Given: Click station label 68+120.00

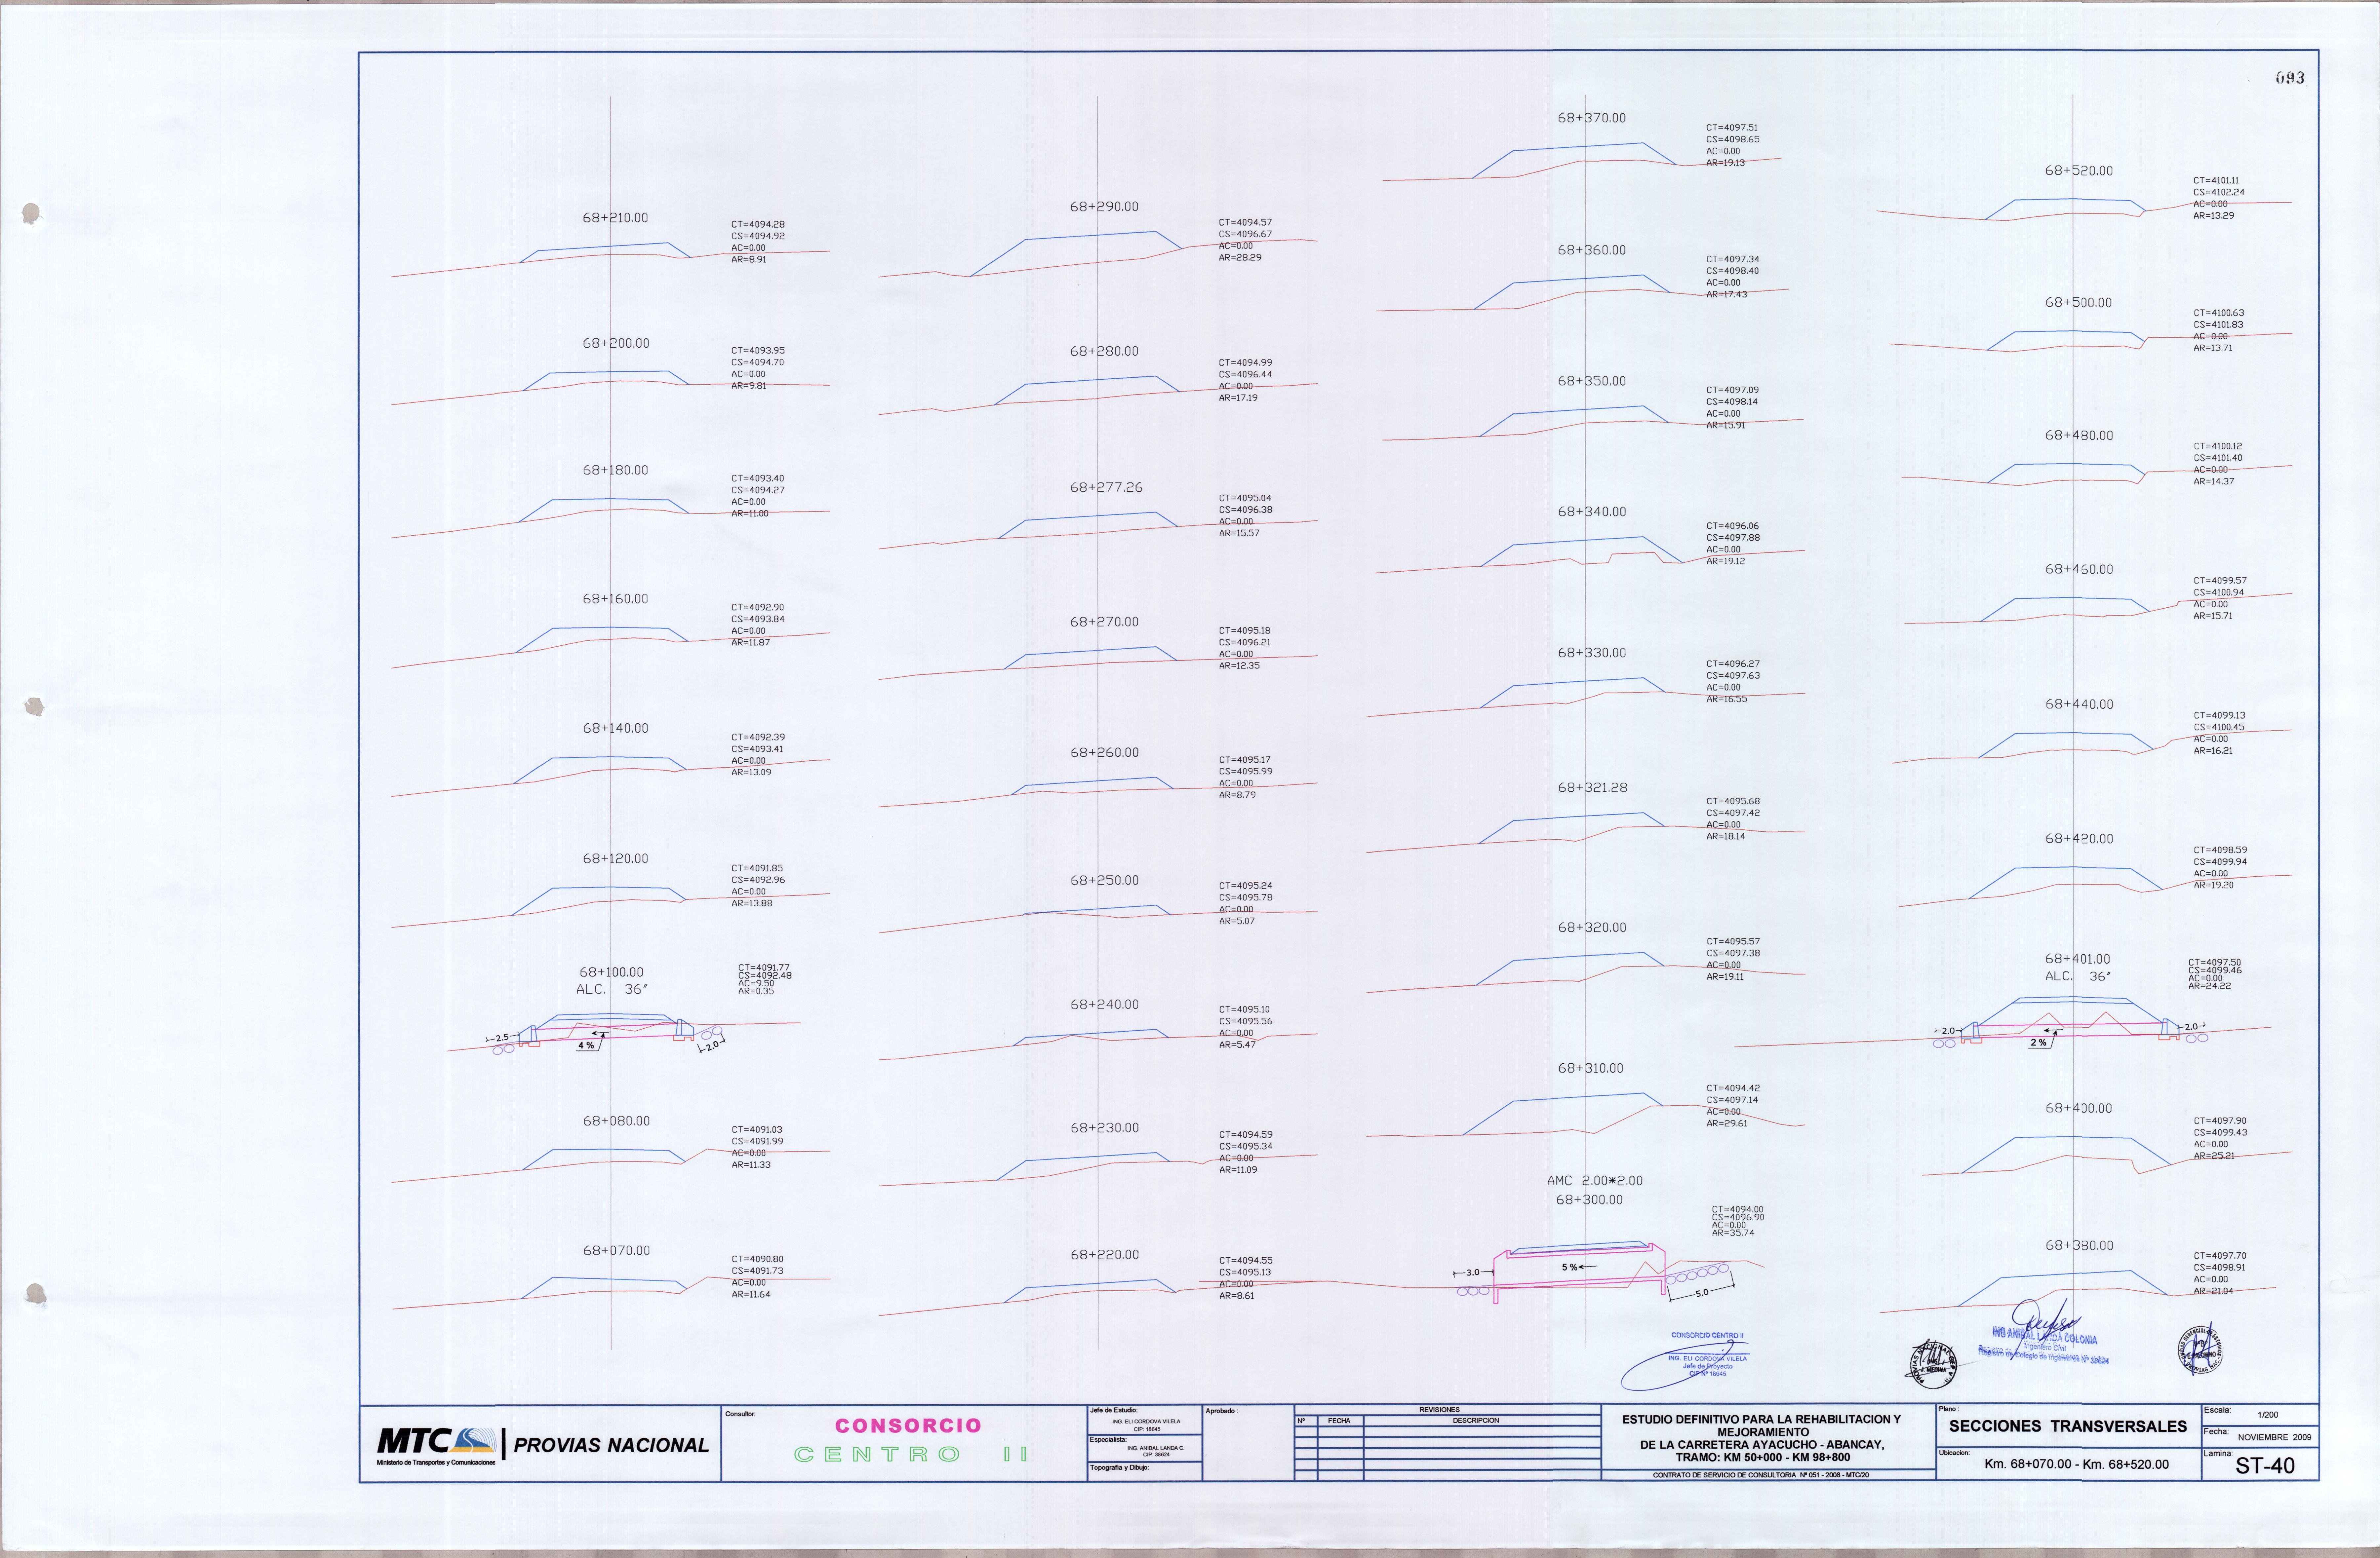Looking at the screenshot, I should (x=615, y=859).
